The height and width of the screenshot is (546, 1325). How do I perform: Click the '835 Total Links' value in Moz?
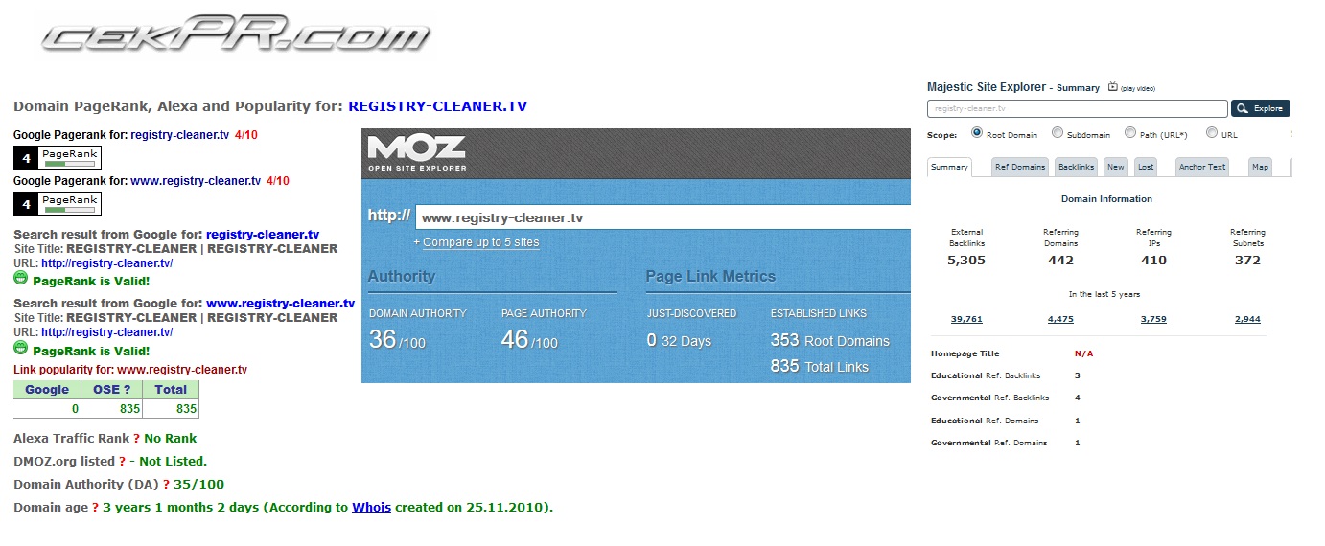[820, 366]
